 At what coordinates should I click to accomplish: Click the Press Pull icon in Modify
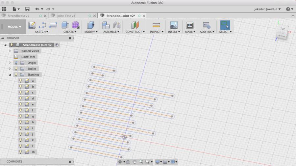[x=91, y=25]
